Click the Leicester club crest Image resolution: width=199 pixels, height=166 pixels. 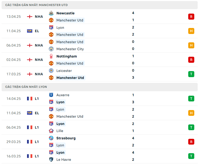click(x=51, y=71)
